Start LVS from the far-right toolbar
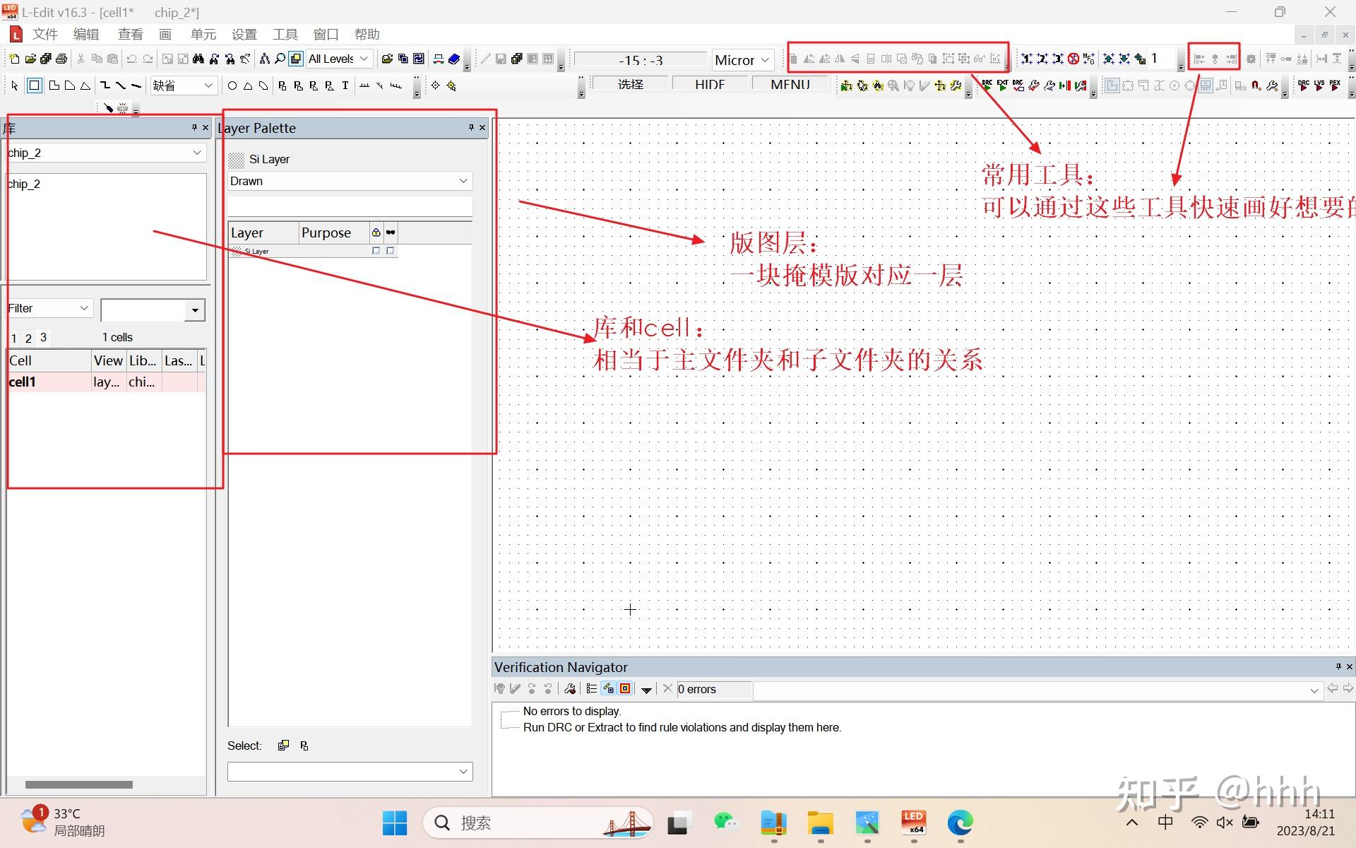The width and height of the screenshot is (1356, 848). [x=1319, y=86]
